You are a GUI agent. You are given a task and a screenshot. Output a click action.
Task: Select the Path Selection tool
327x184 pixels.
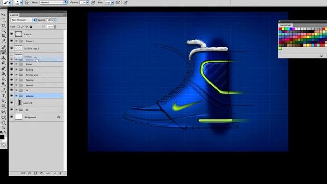pyautogui.click(x=3, y=101)
